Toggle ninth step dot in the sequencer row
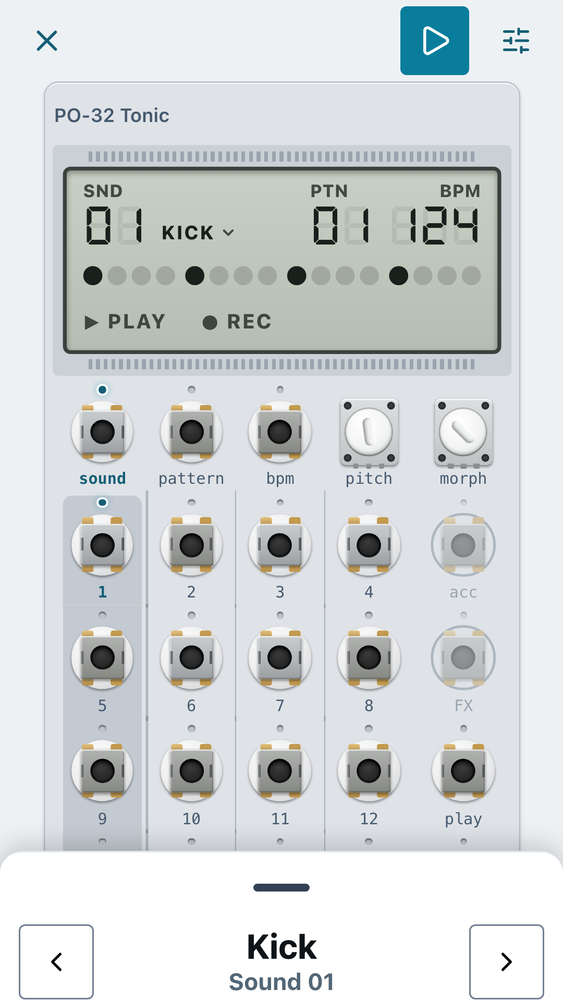563x1001 pixels. click(x=297, y=276)
